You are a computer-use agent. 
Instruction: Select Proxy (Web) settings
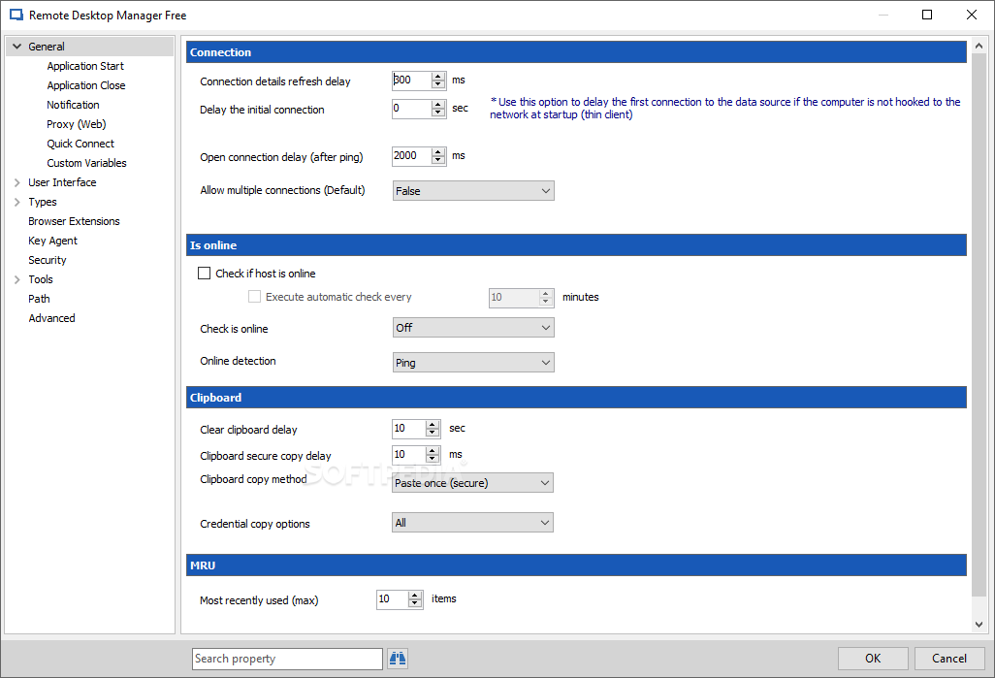(77, 124)
